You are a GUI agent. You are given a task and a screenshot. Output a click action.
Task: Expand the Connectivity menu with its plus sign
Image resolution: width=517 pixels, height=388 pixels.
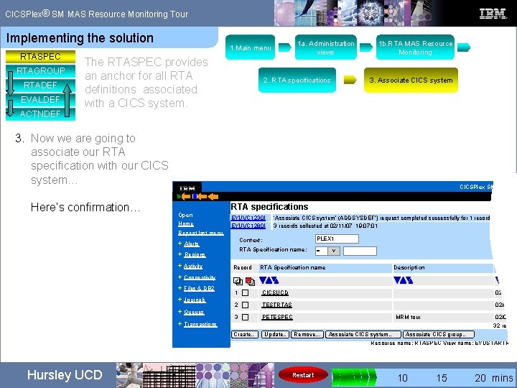click(x=180, y=277)
